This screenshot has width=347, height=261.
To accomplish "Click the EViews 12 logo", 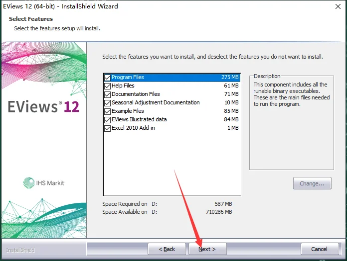I will click(43, 106).
